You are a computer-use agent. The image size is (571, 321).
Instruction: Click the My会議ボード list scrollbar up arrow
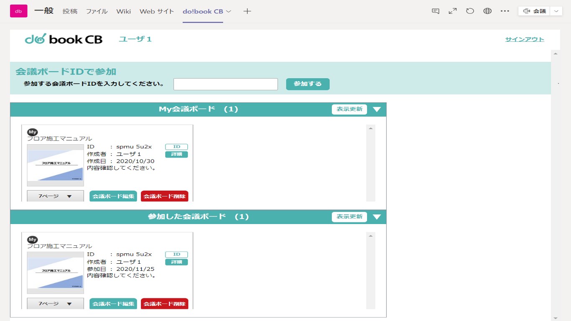(x=371, y=128)
